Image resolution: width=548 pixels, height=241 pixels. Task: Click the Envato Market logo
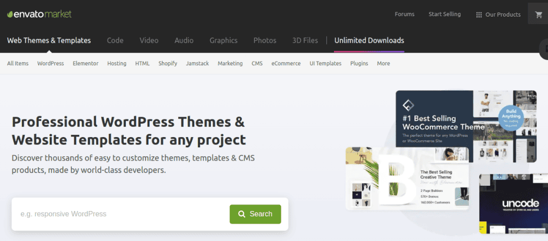39,14
